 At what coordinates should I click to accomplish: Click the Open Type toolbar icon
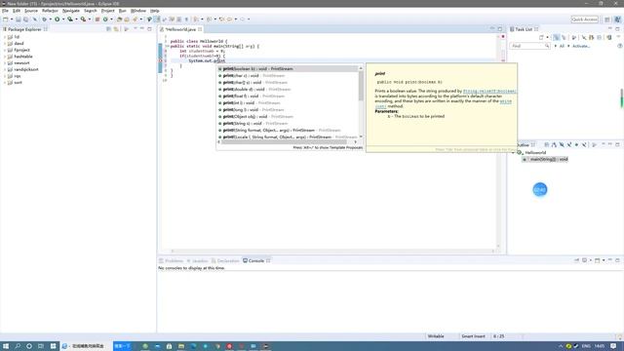119,19
